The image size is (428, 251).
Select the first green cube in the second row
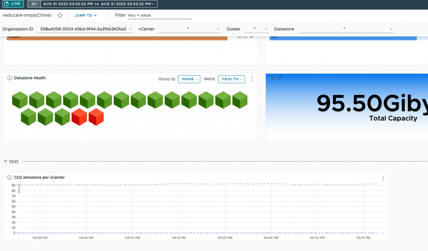28,117
